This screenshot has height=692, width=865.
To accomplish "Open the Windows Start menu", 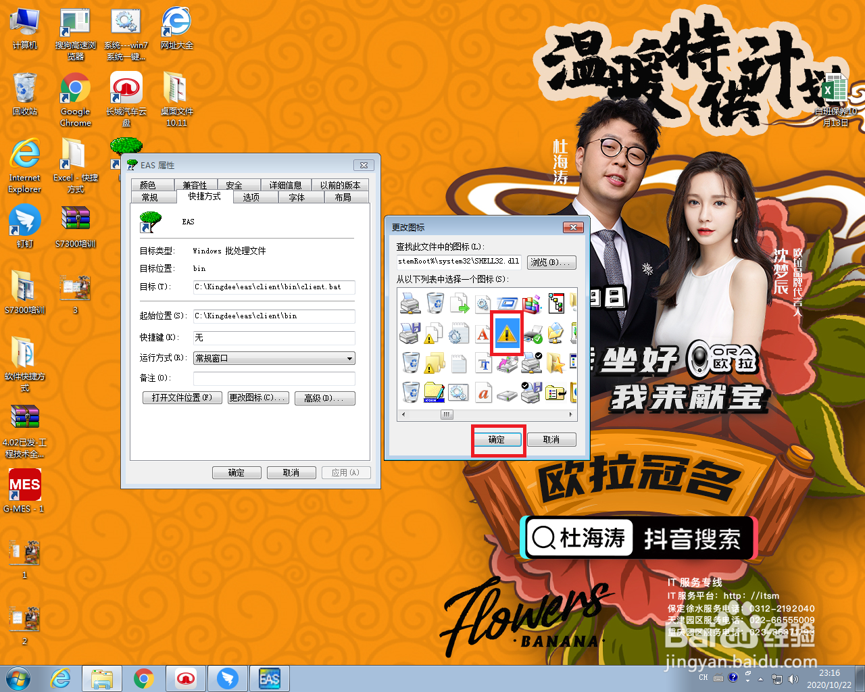I will pos(18,678).
